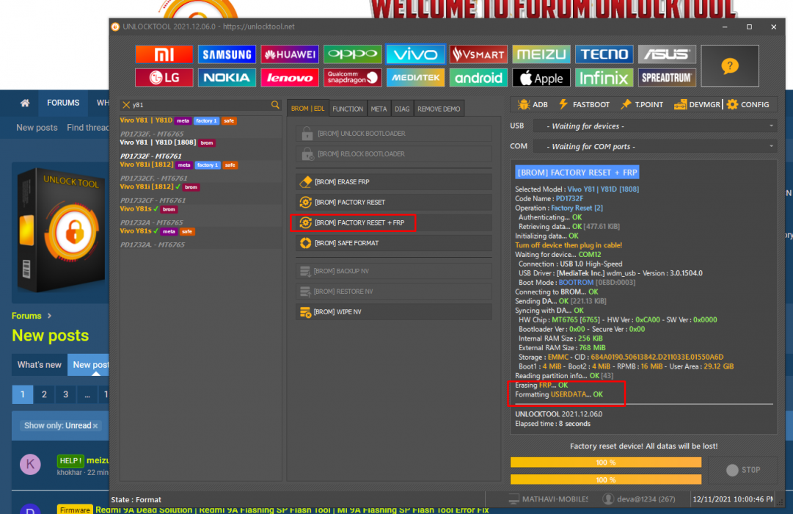The image size is (793, 514).
Task: Switch to the forum What's new tab
Action: (40, 365)
